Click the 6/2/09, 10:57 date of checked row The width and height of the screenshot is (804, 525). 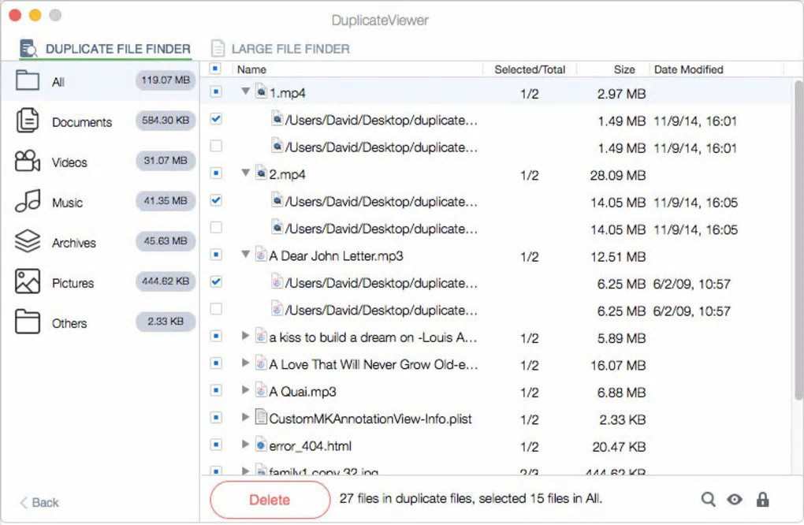(692, 284)
